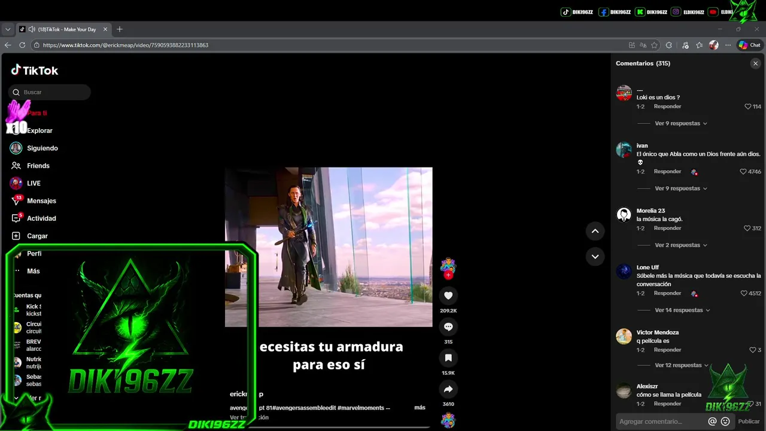Like Victor Mendoza's comment
Screen dimensions: 766x431
click(753, 350)
